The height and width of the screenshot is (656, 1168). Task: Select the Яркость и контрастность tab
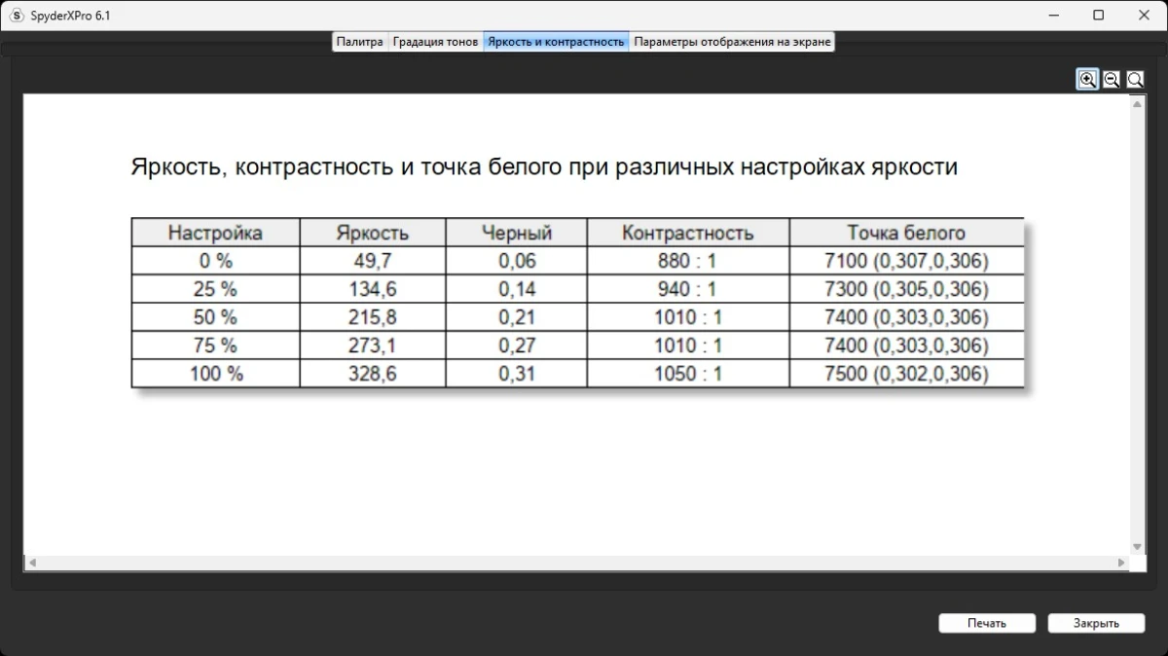click(556, 41)
